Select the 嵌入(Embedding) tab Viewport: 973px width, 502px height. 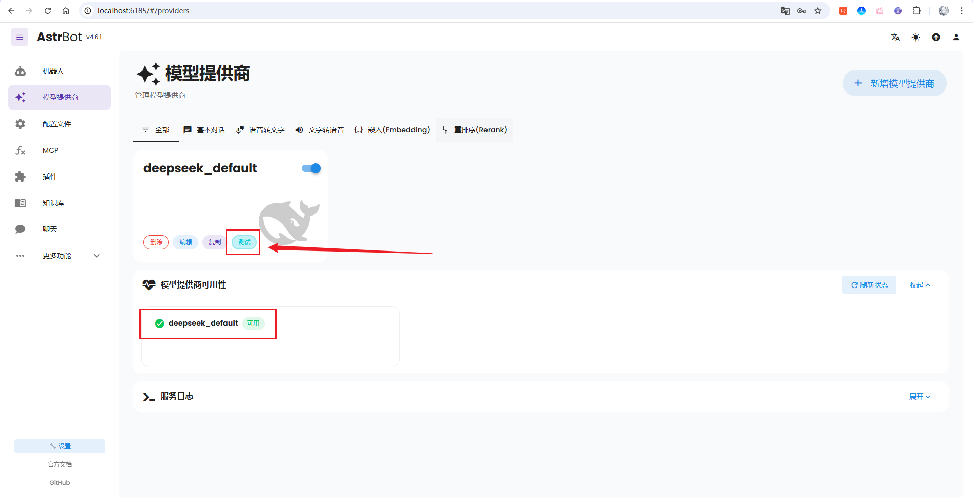[392, 130]
